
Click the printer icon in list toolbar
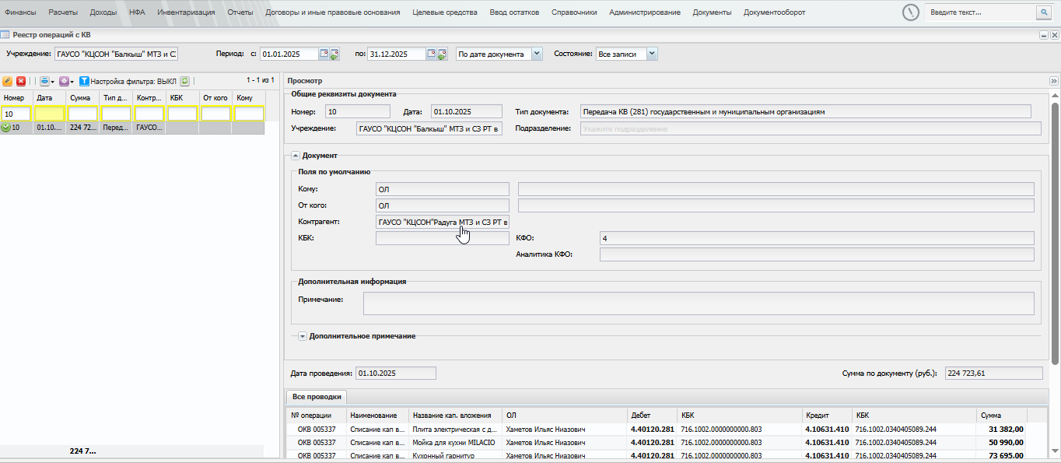pyautogui.click(x=44, y=81)
